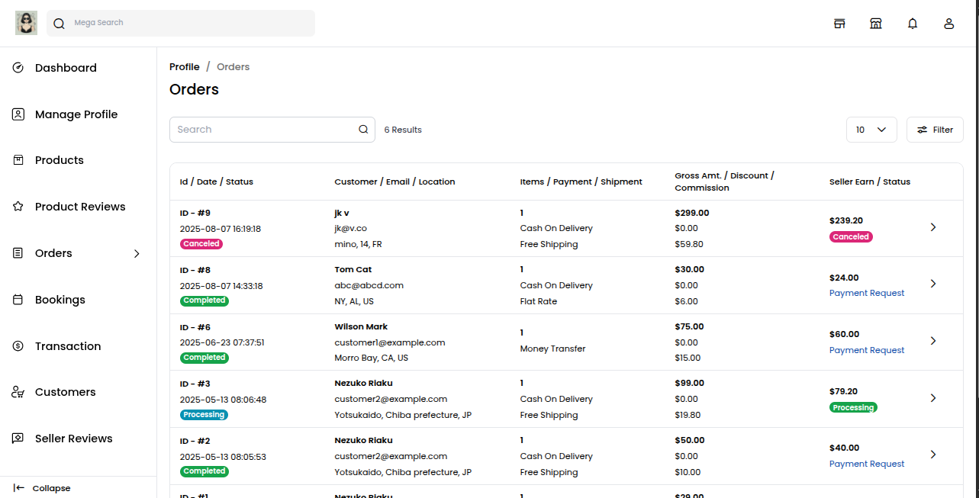Open the Seller Reviews section
Image resolution: width=979 pixels, height=498 pixels.
click(x=73, y=438)
